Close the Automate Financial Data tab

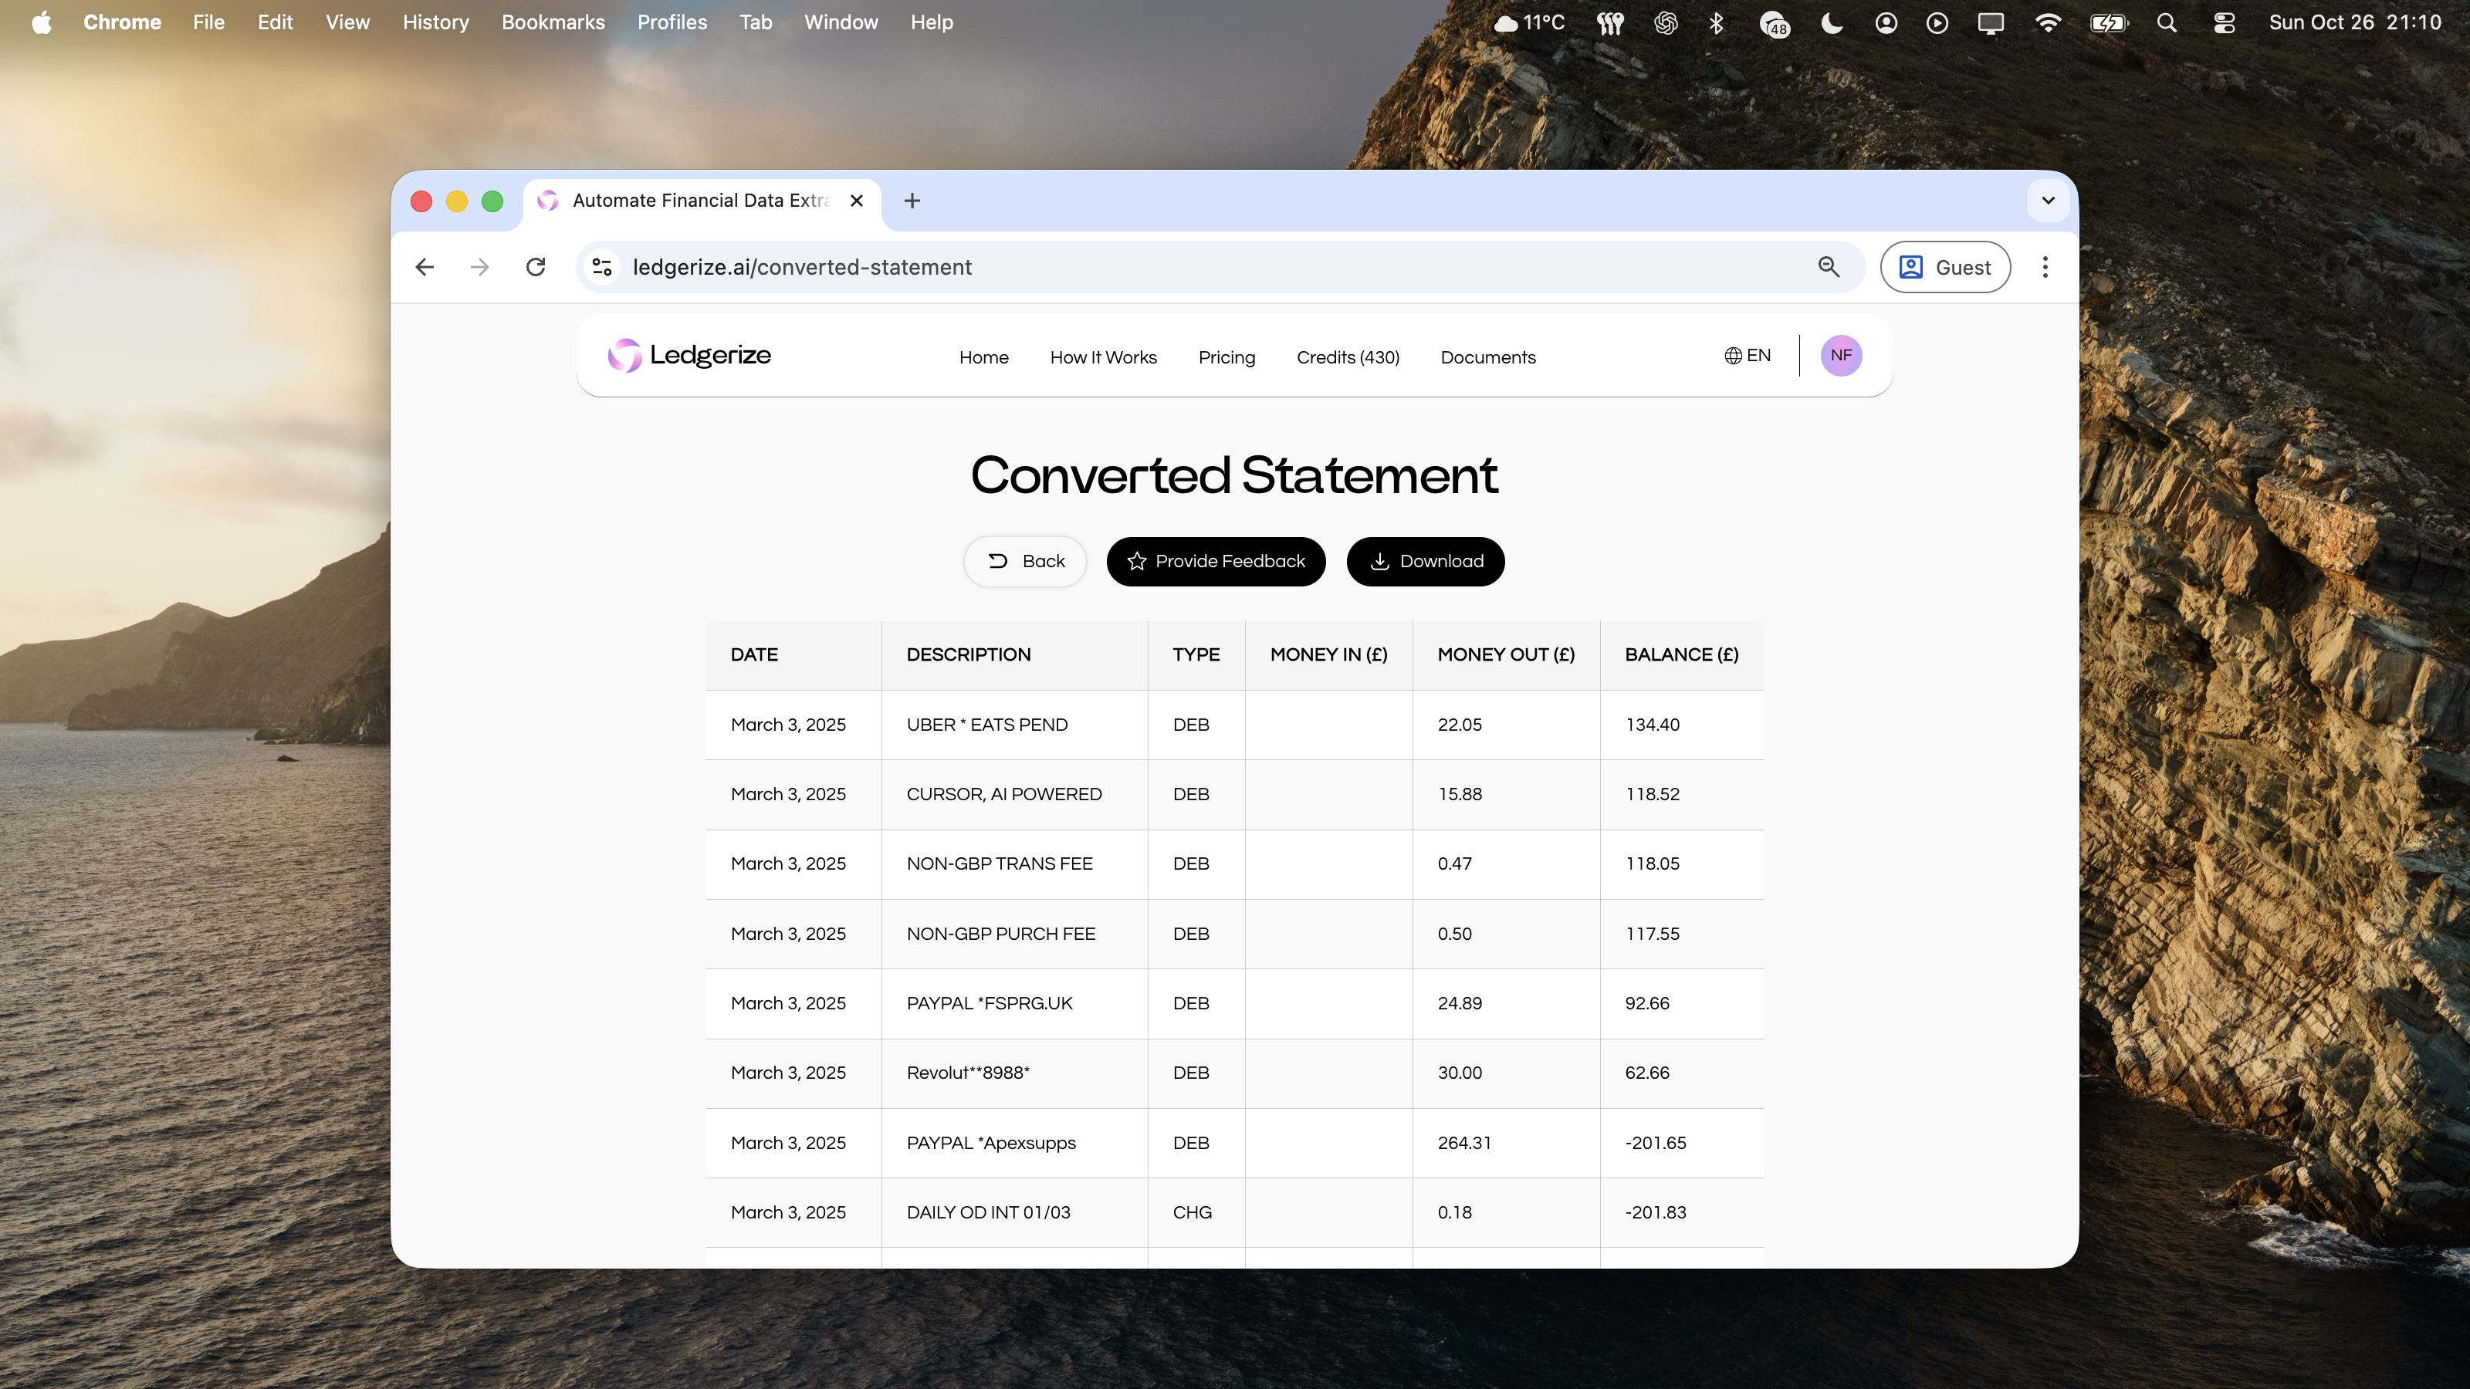tap(856, 201)
